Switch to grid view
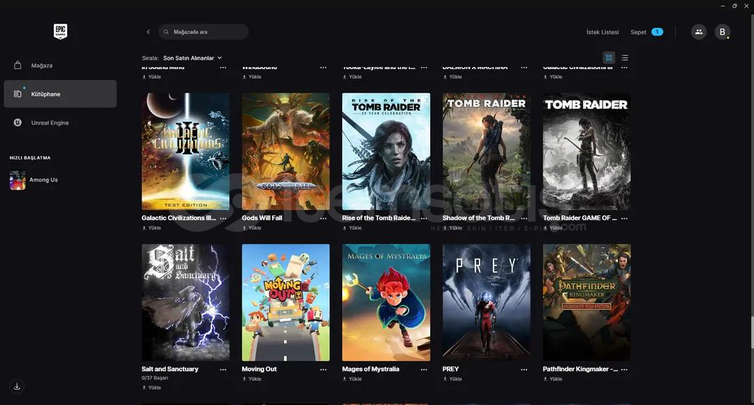The image size is (754, 405). 609,58
